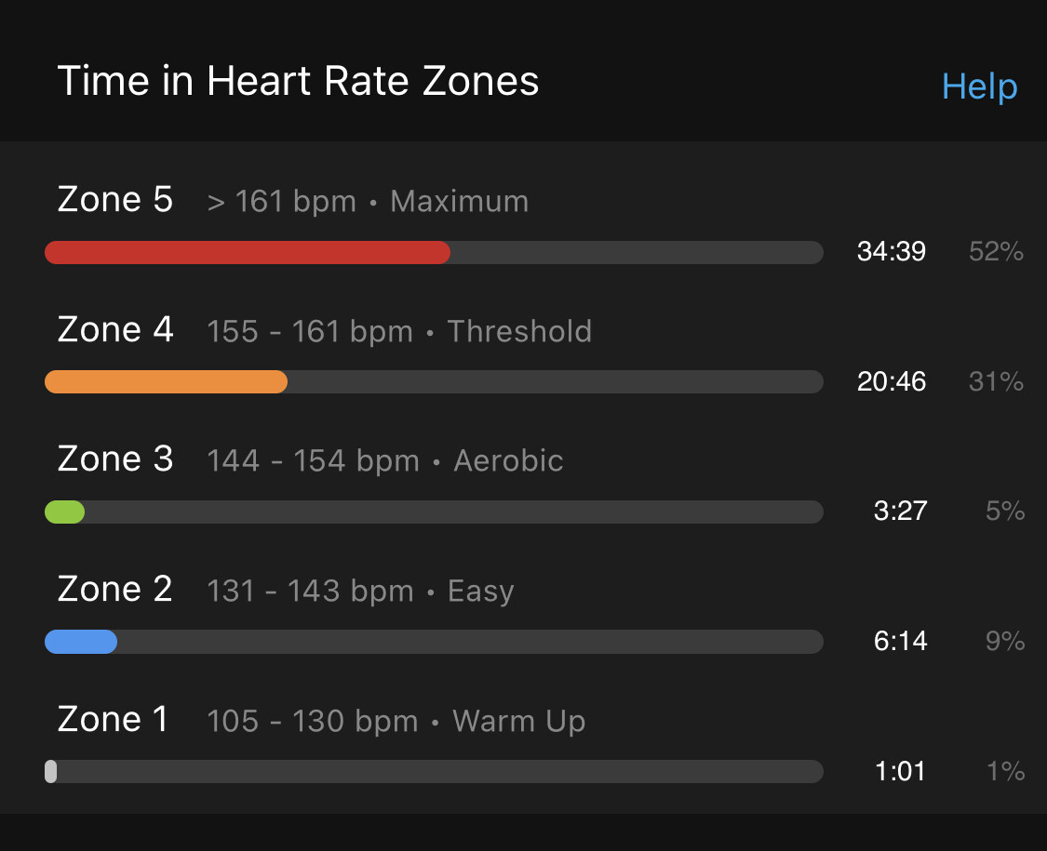Click the red Zone 5 progress bar
Image resolution: width=1047 pixels, height=851 pixels.
tap(247, 252)
